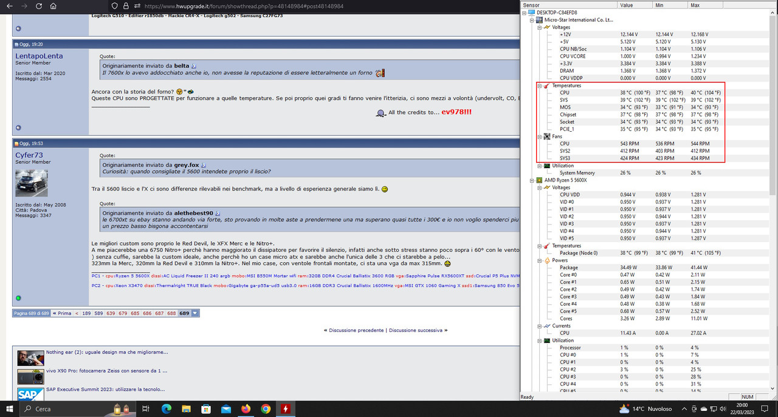View alethebest90's quoted post arrow icon
This screenshot has width=778, height=417.
[x=216, y=213]
